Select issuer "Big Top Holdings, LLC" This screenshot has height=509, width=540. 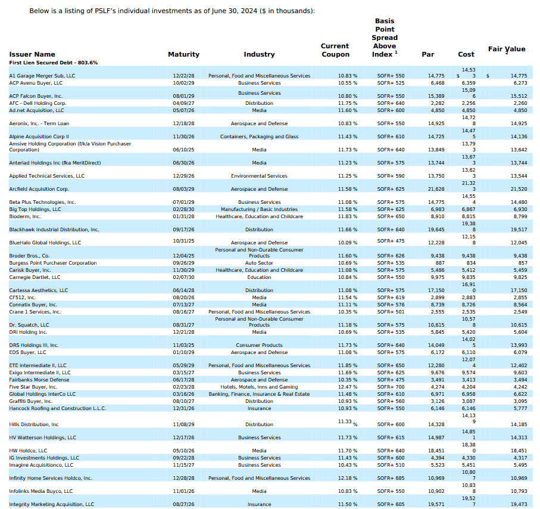point(35,210)
